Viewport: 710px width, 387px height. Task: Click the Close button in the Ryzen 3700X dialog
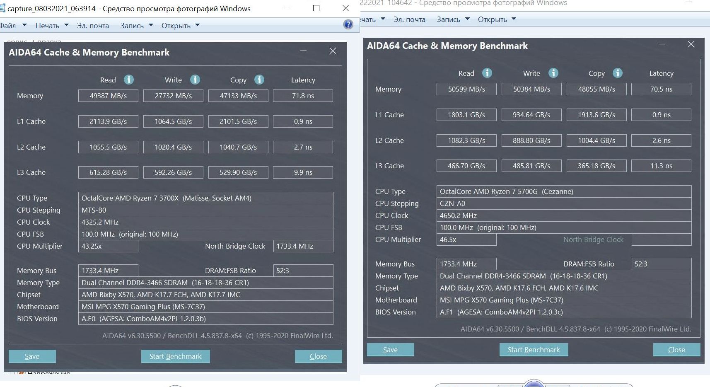[x=319, y=356]
